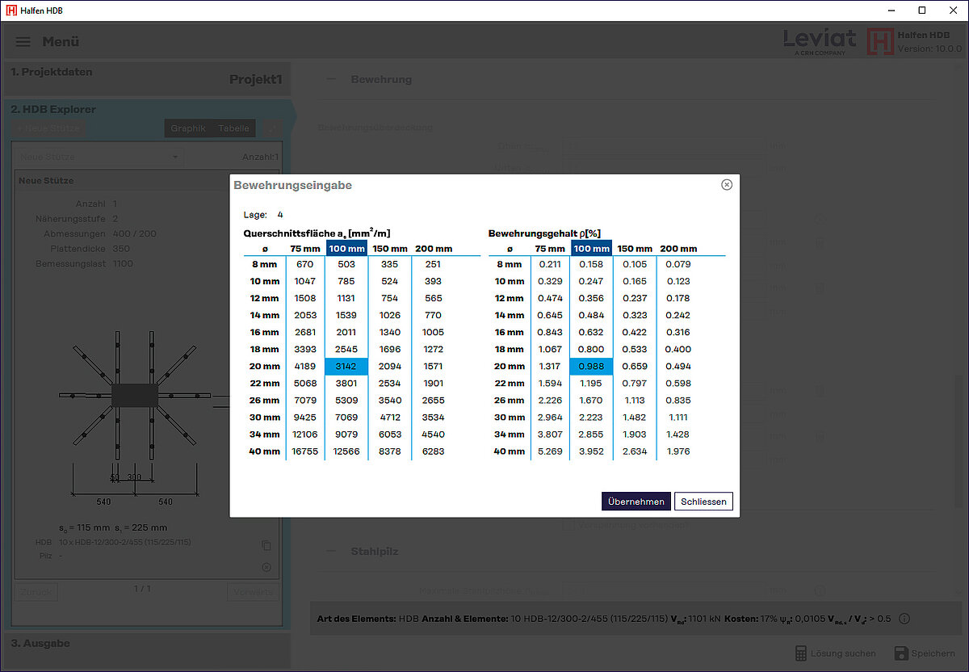Select cell 0.247 in reinforcement ratio table

(591, 281)
